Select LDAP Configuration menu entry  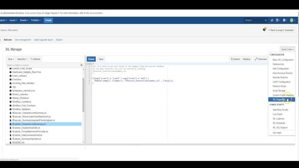282,82
